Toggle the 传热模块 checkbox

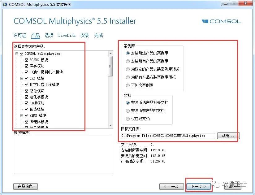click(x=27, y=109)
